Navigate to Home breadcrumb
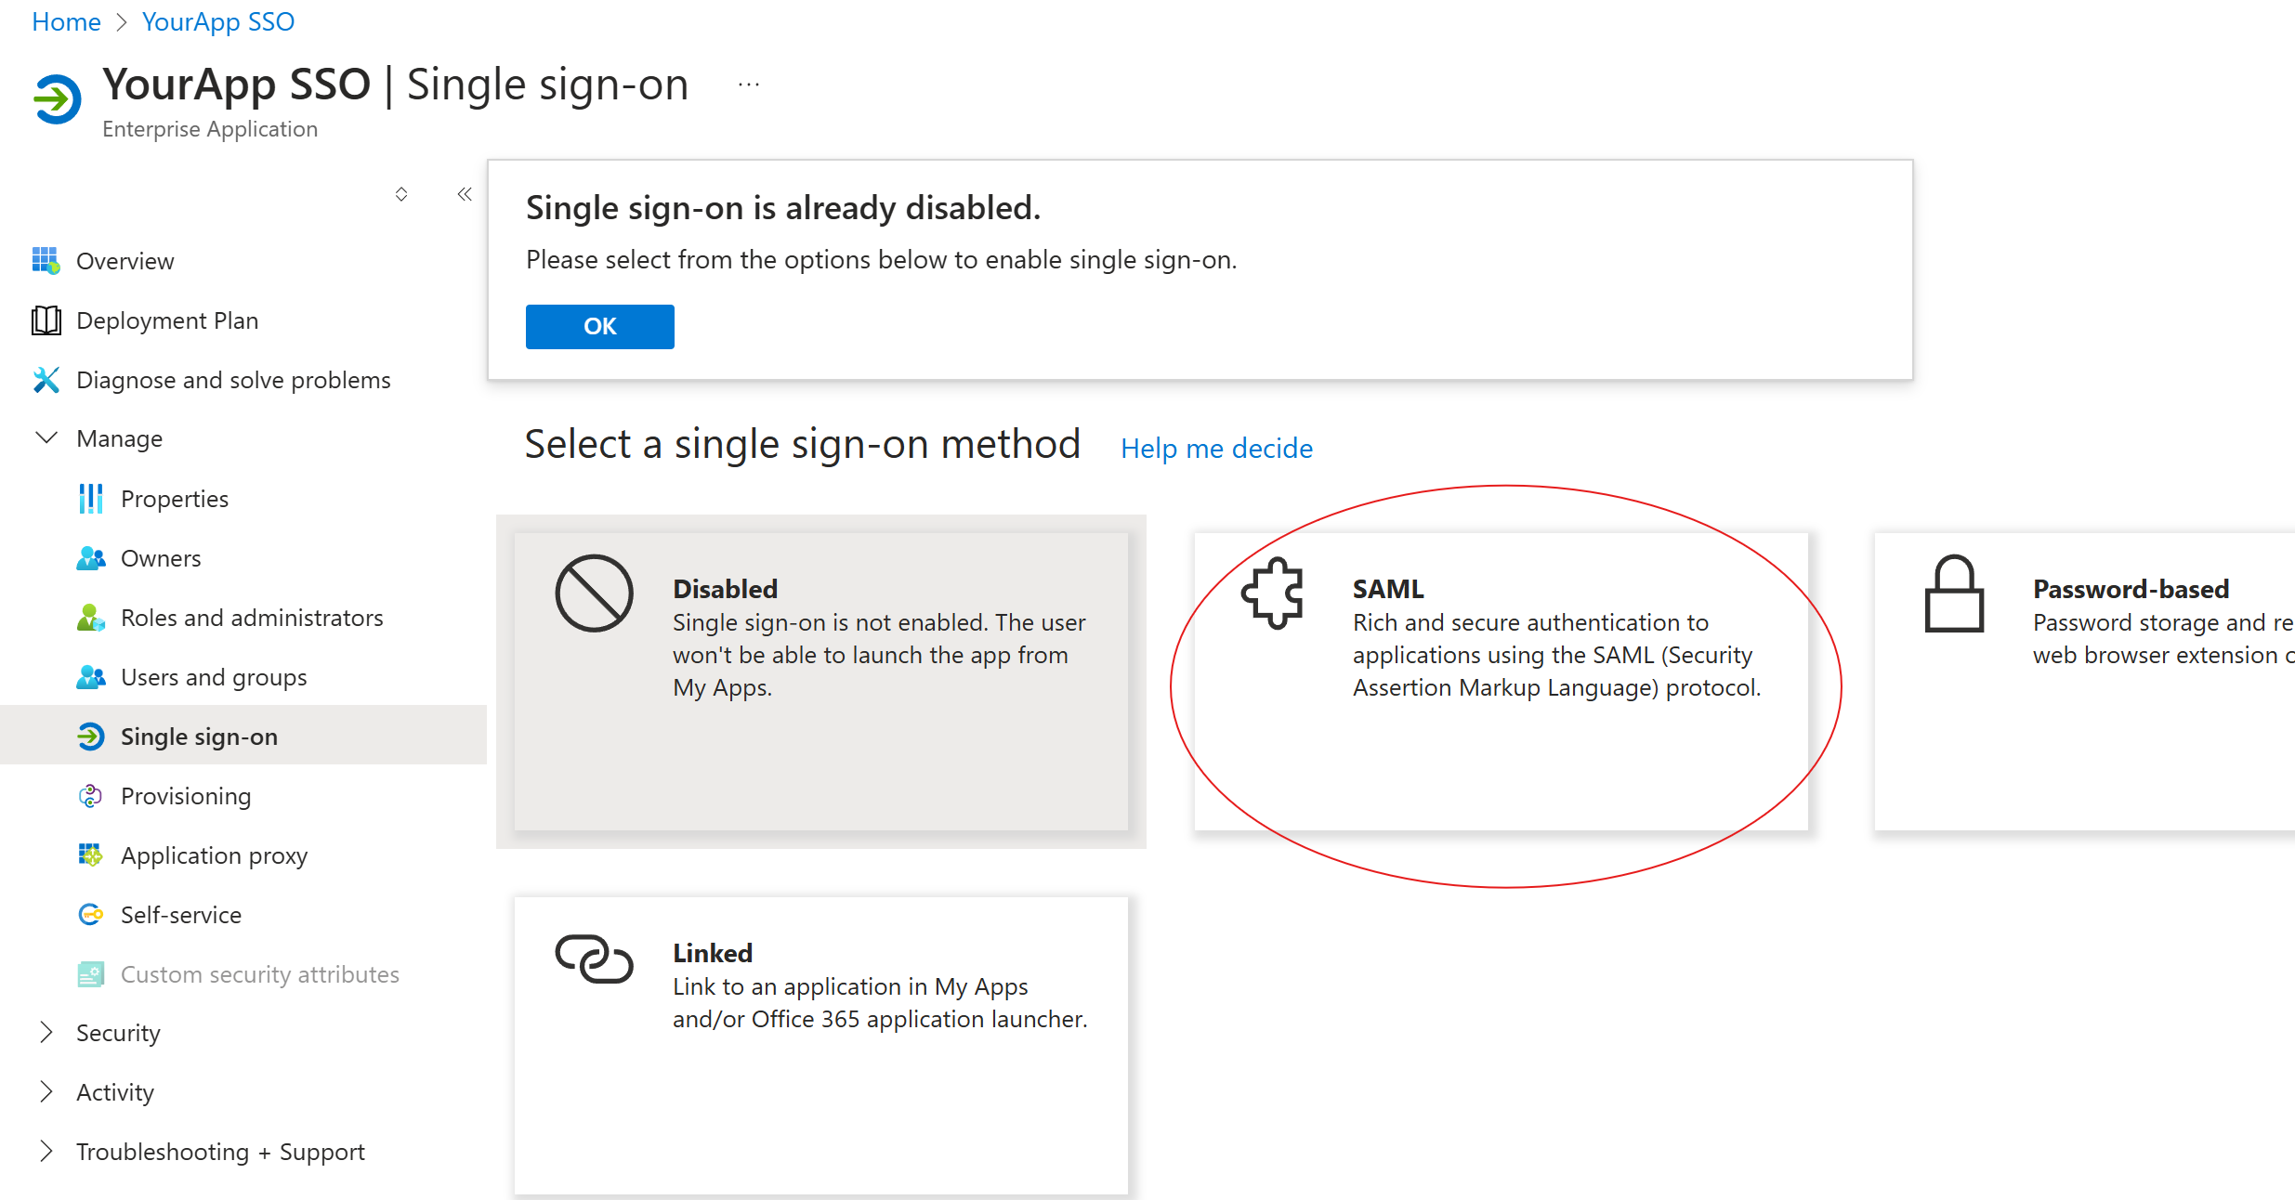 pyautogui.click(x=66, y=21)
